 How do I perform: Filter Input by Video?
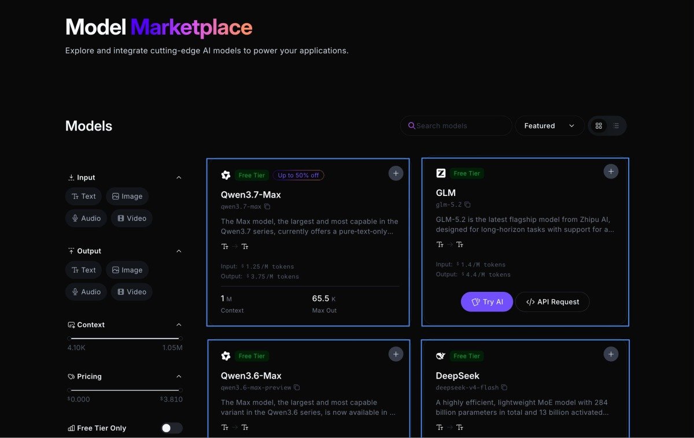tap(132, 218)
